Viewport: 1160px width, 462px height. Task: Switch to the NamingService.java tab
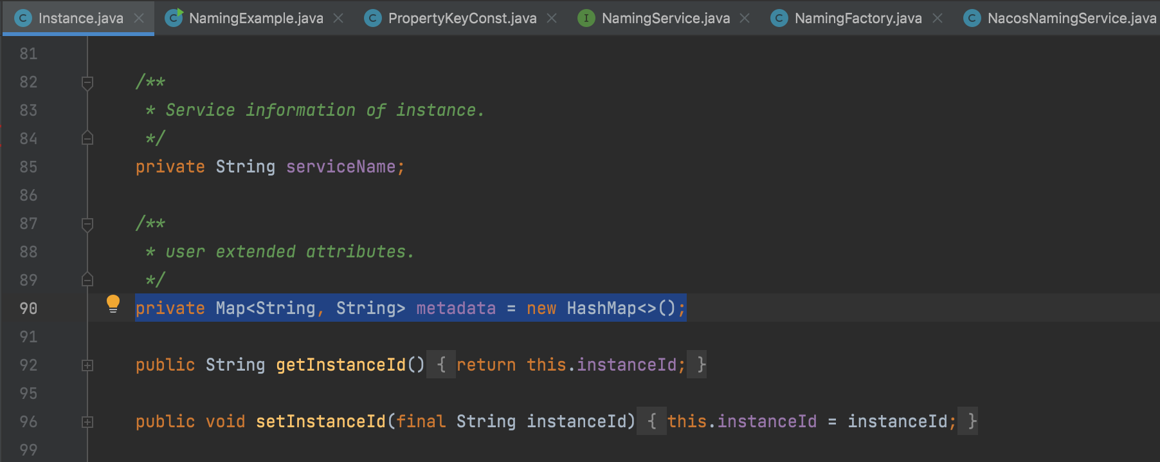pos(666,18)
